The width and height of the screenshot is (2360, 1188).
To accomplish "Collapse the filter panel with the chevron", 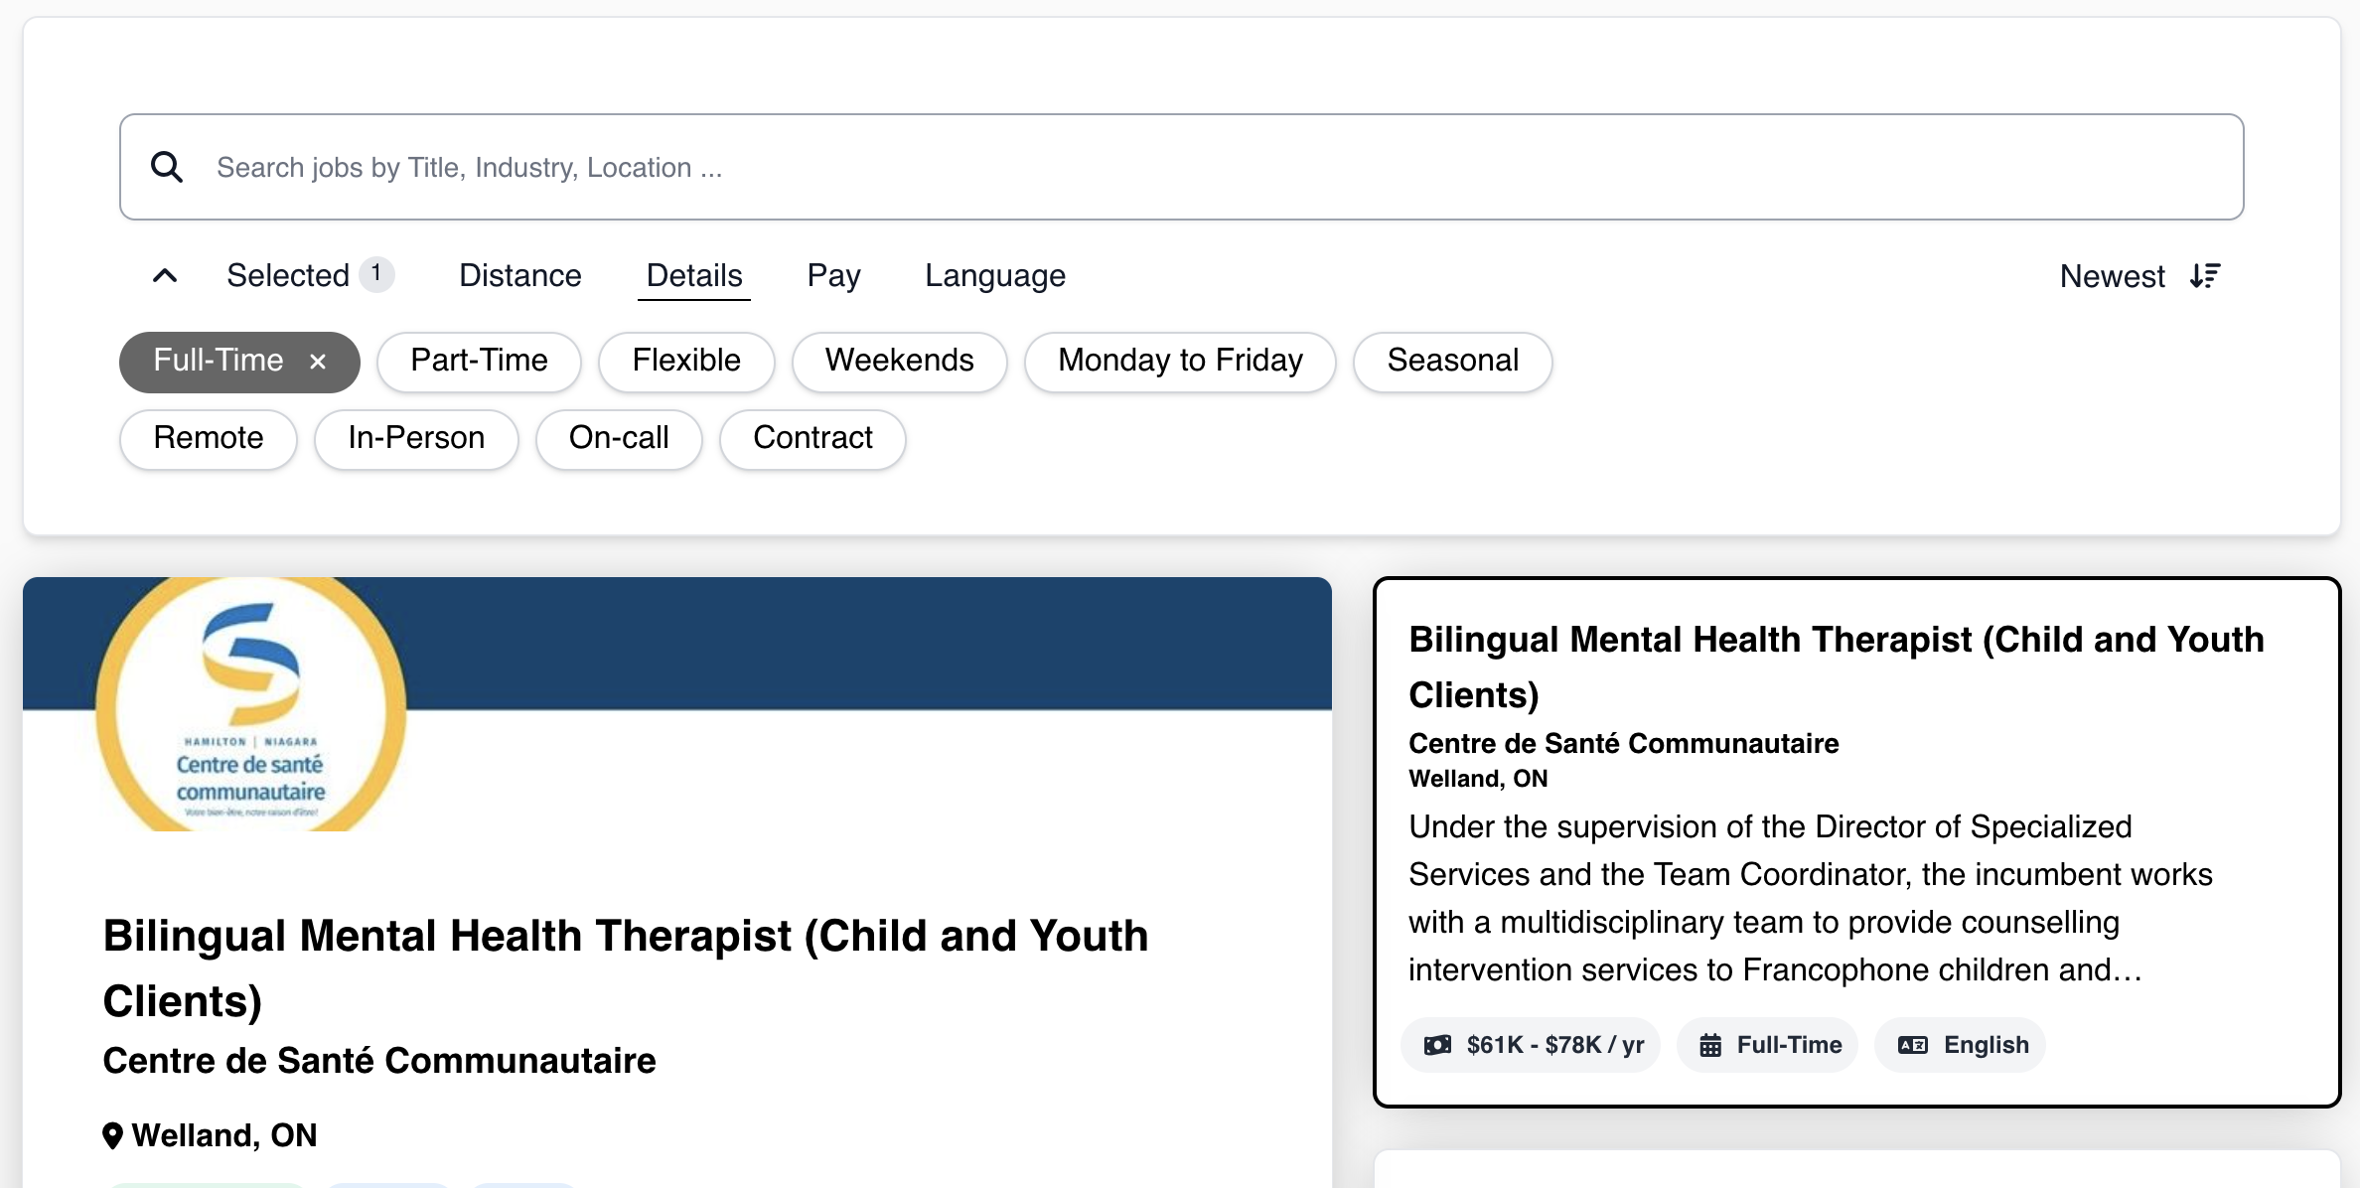I will (165, 275).
